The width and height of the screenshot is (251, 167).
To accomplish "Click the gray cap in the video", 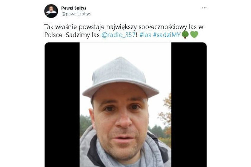I will pyautogui.click(x=120, y=78).
